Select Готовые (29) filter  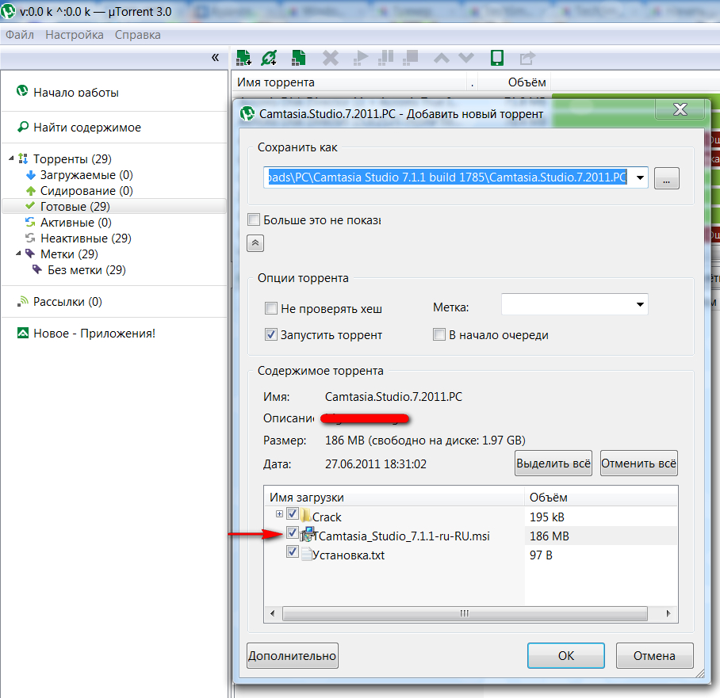click(114, 207)
